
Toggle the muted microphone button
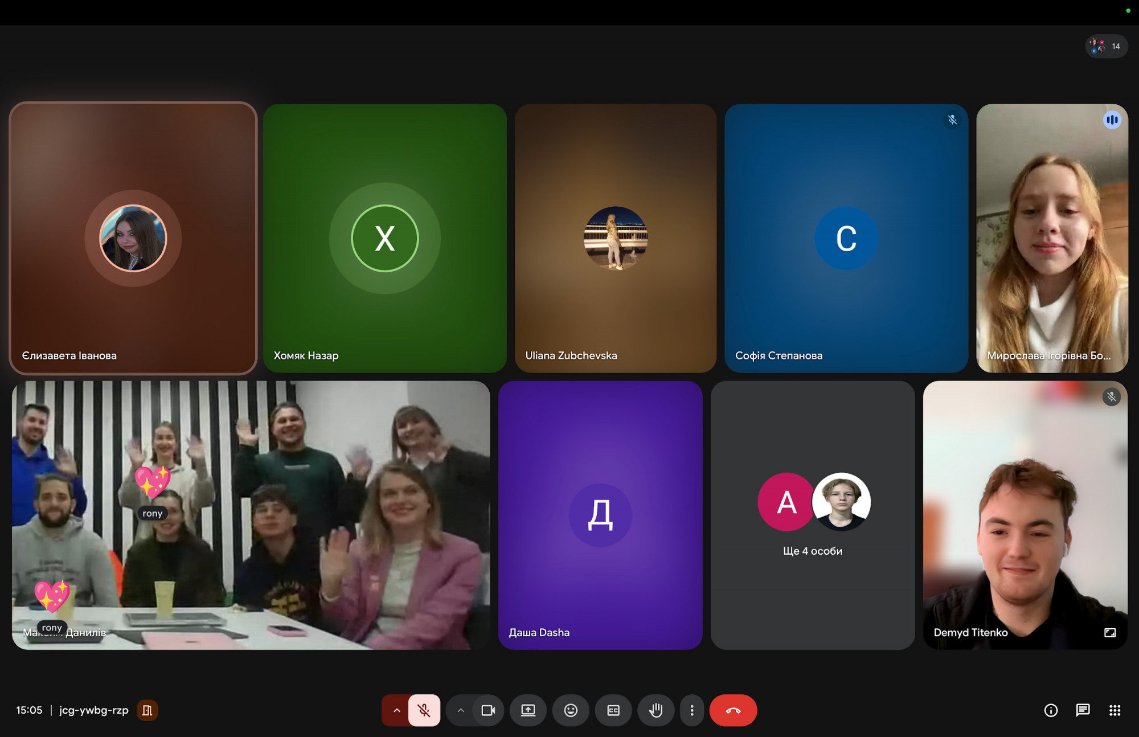pyautogui.click(x=424, y=710)
